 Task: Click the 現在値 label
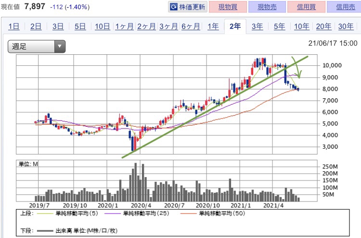(11, 7)
